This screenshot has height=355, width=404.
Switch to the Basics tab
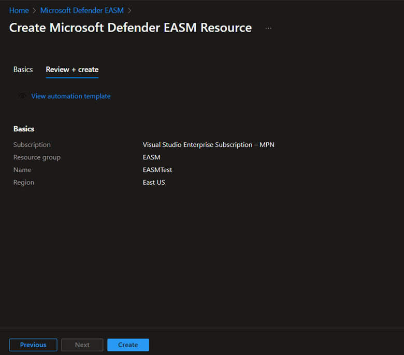point(23,70)
